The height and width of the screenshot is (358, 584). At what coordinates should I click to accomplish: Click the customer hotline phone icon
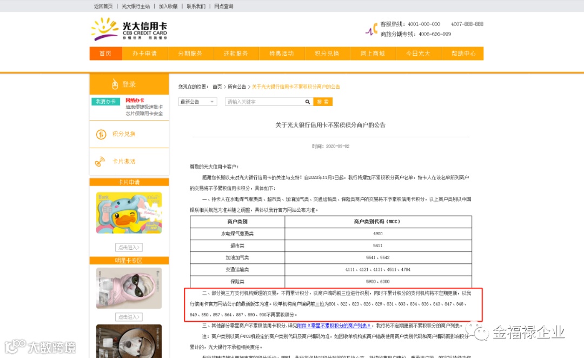point(371,29)
